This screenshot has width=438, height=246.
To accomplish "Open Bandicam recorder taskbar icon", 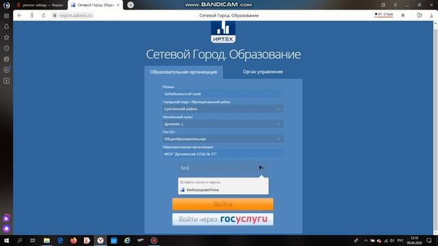I will (154, 241).
